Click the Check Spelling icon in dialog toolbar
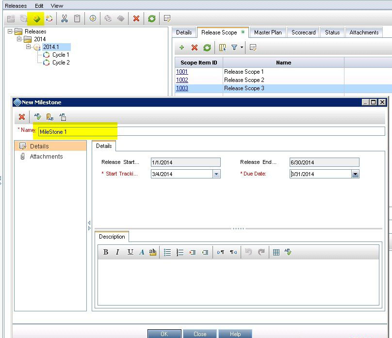Image resolution: width=392 pixels, height=338 pixels. (x=37, y=117)
